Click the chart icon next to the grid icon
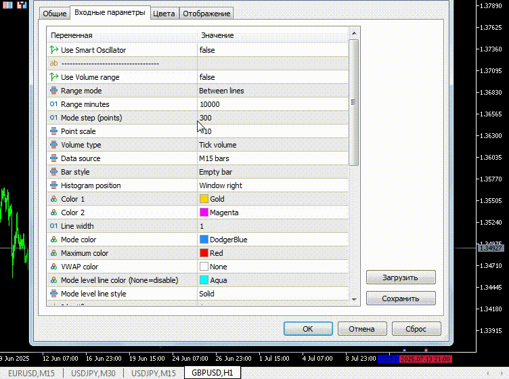The height and width of the screenshot is (379, 509). (22, 5)
